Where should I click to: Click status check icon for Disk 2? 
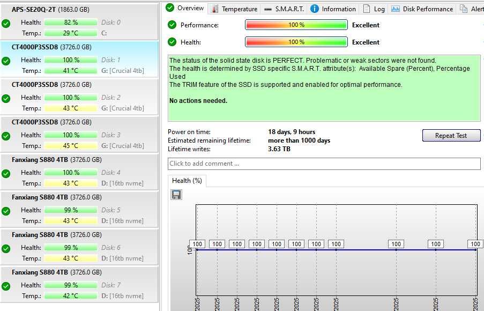[x=6, y=99]
